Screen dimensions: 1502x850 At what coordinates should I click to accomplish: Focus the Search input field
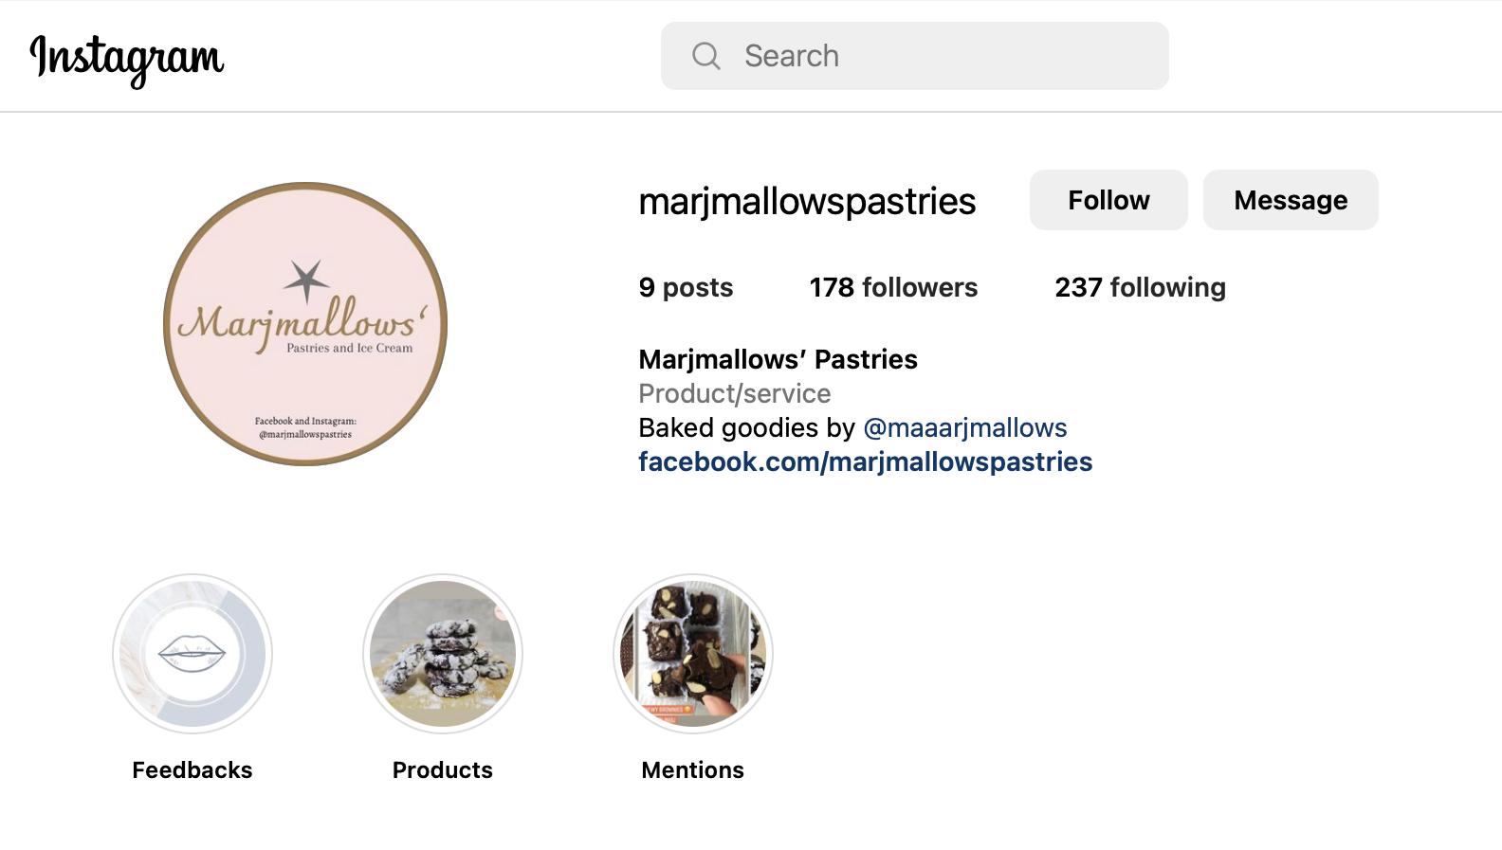914,56
